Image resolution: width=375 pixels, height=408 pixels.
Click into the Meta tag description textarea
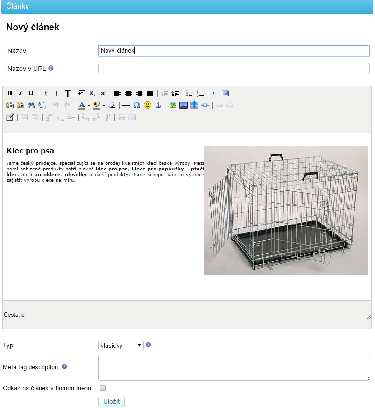(x=233, y=367)
